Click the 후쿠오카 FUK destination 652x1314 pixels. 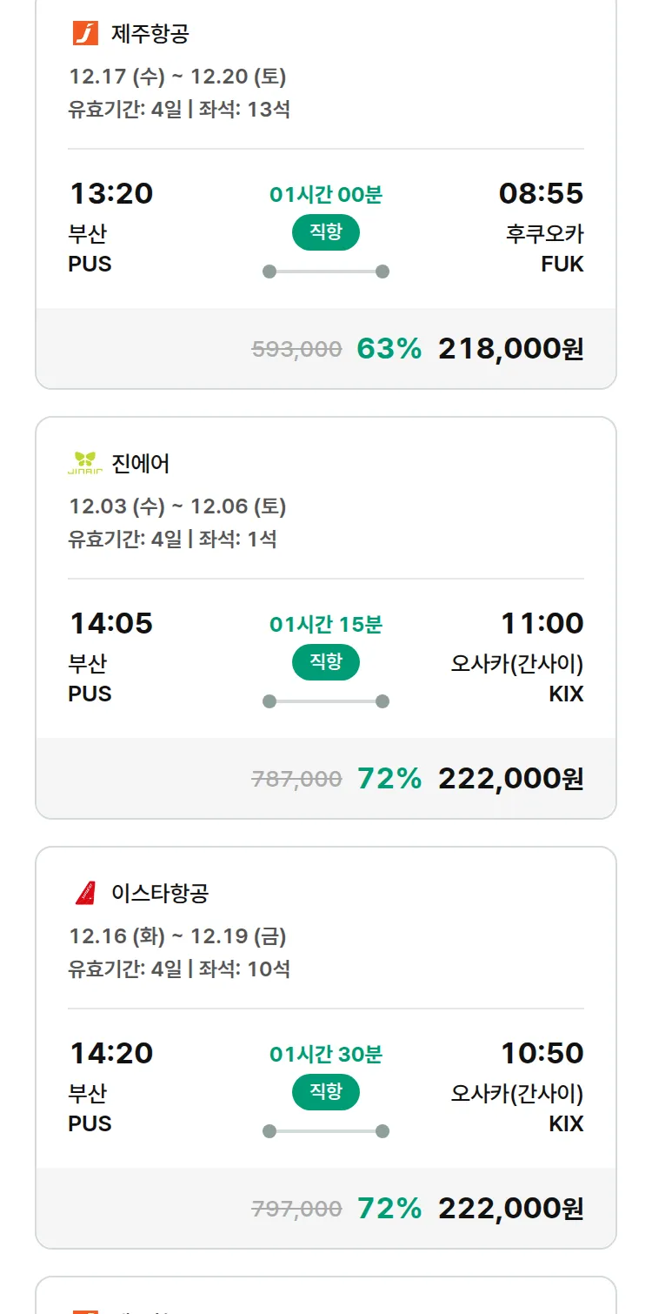pos(544,249)
